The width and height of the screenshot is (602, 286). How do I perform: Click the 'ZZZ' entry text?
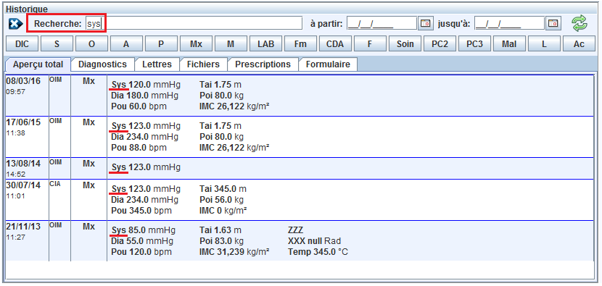(x=296, y=230)
